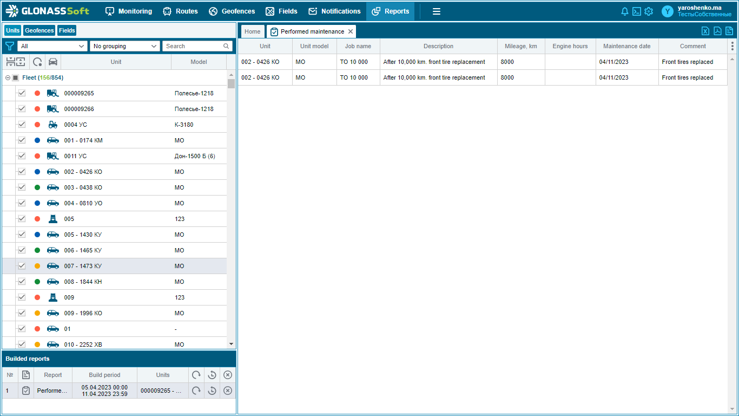Select the Geofences panel button

point(39,30)
